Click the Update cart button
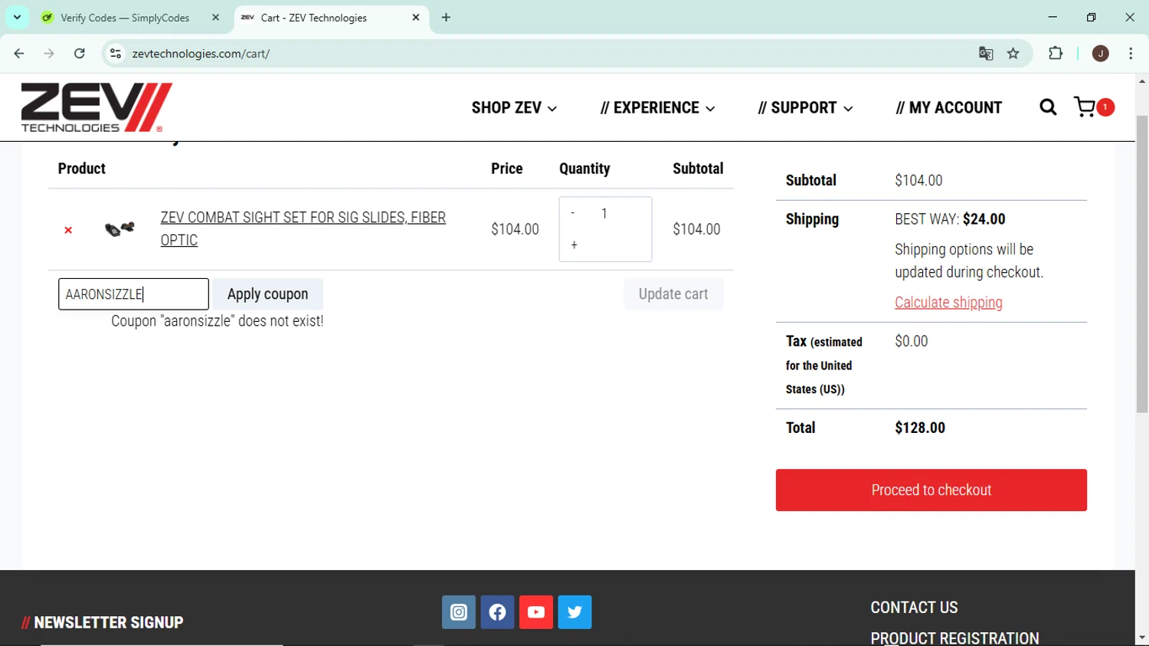Image resolution: width=1149 pixels, height=646 pixels. pyautogui.click(x=673, y=294)
